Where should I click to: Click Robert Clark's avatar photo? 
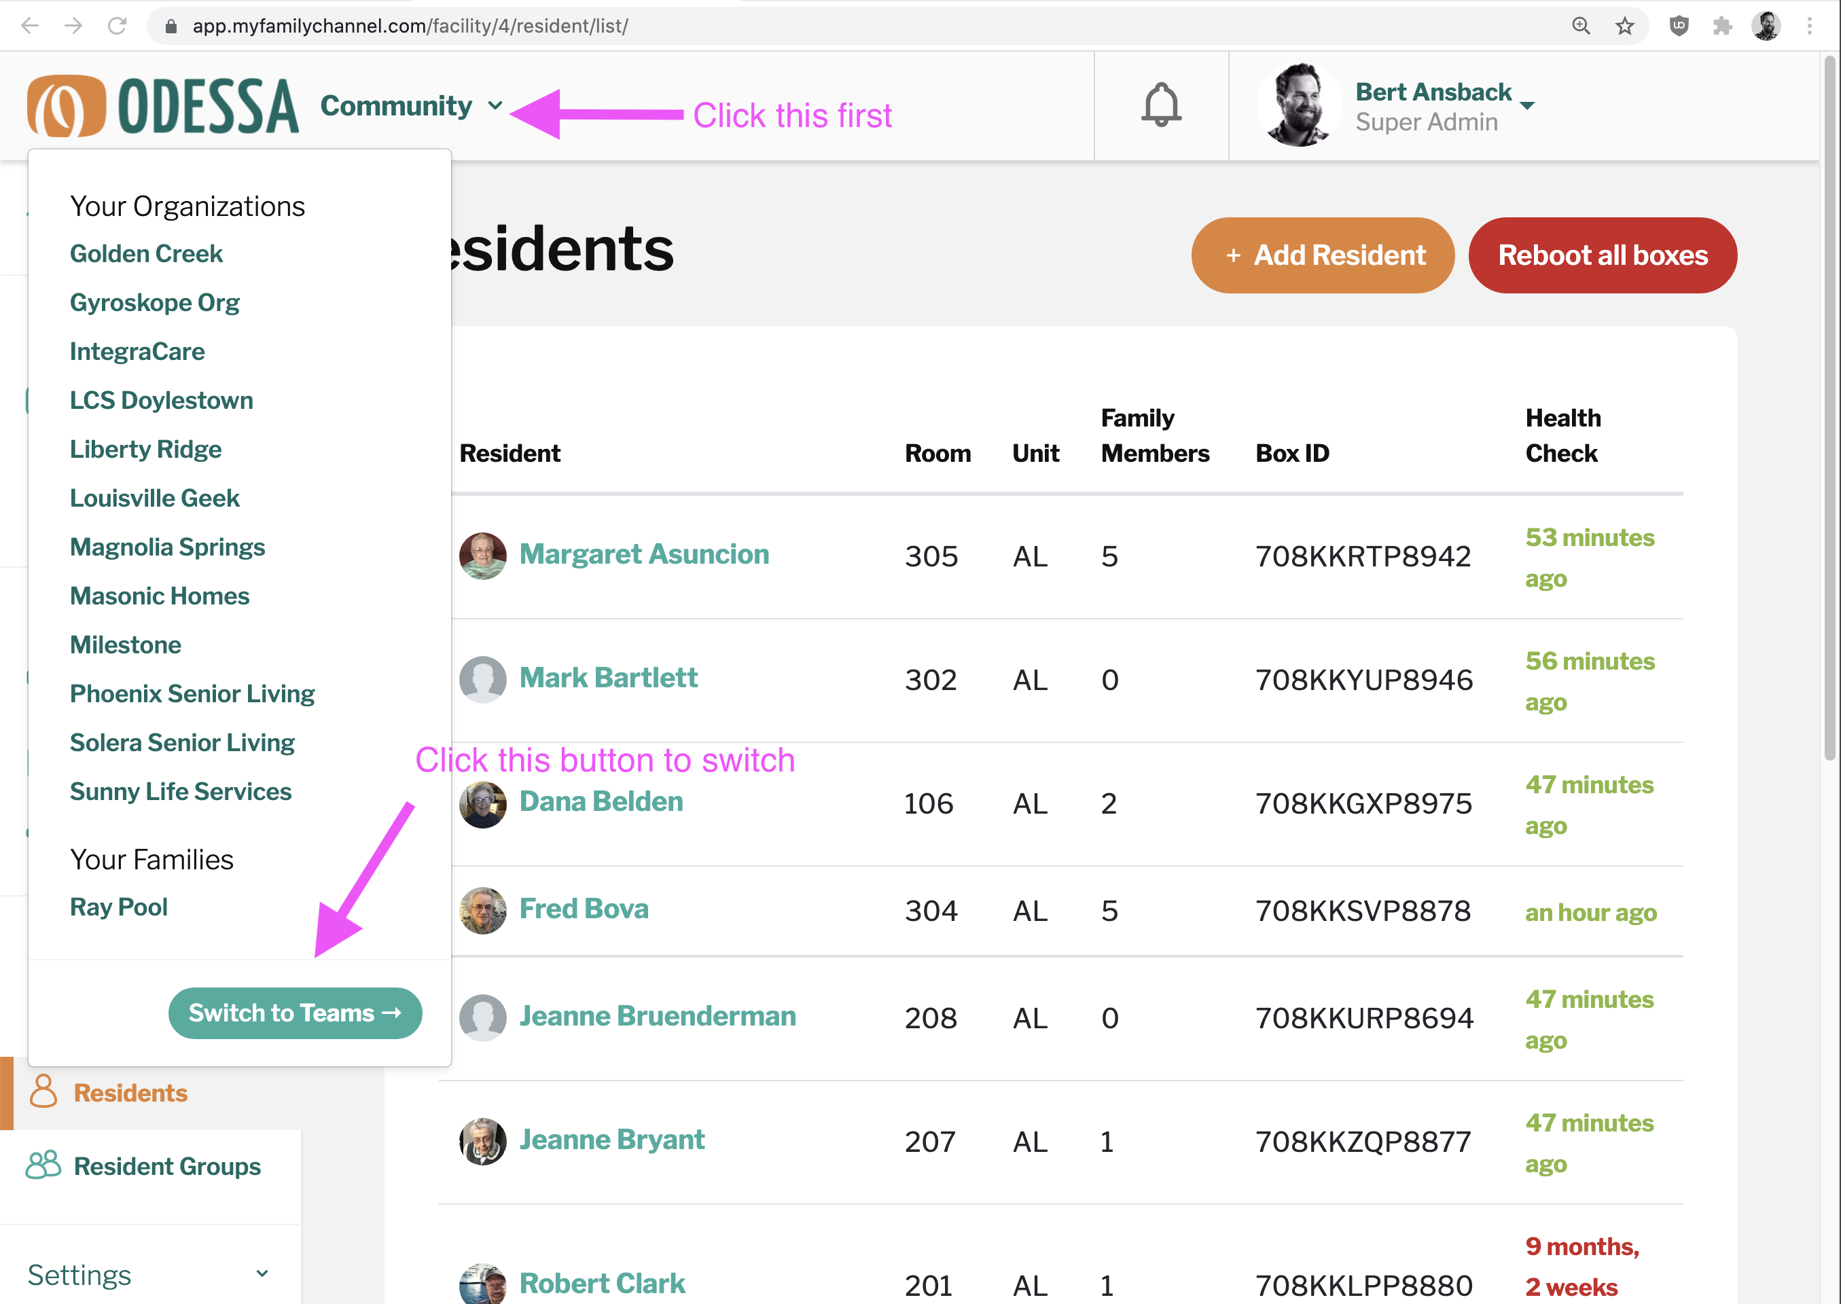point(483,1284)
